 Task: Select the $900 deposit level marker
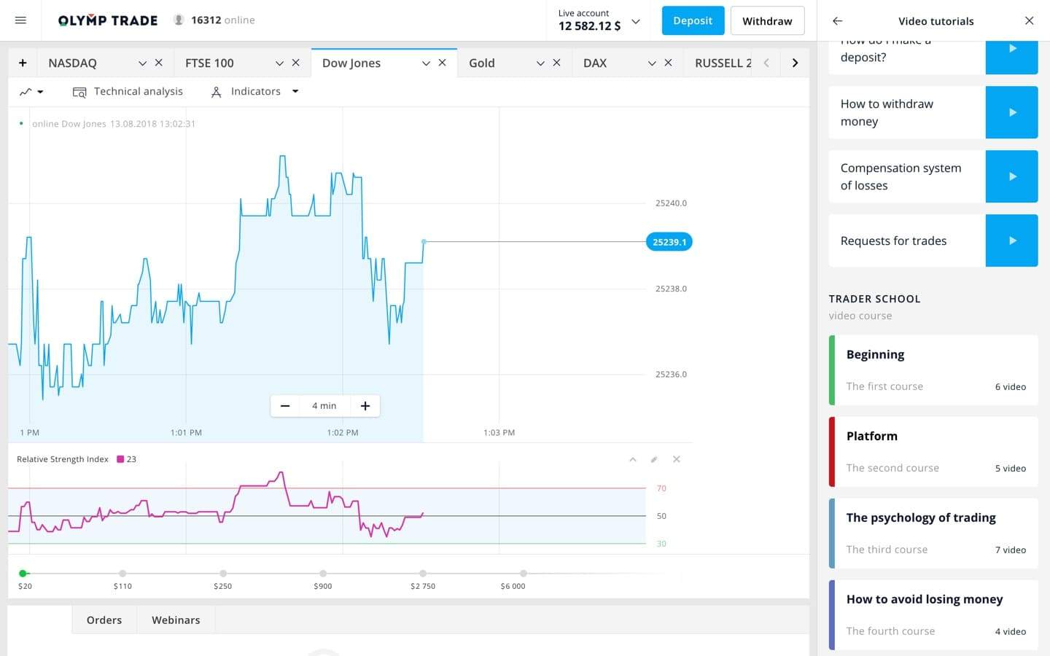click(323, 574)
